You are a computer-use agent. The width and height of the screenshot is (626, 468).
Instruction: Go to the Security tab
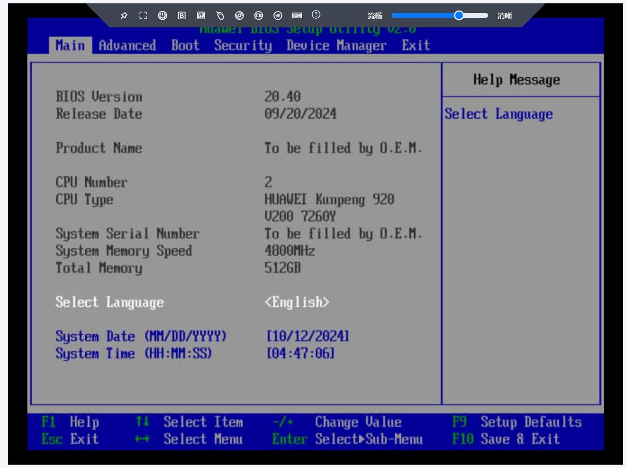pos(243,45)
